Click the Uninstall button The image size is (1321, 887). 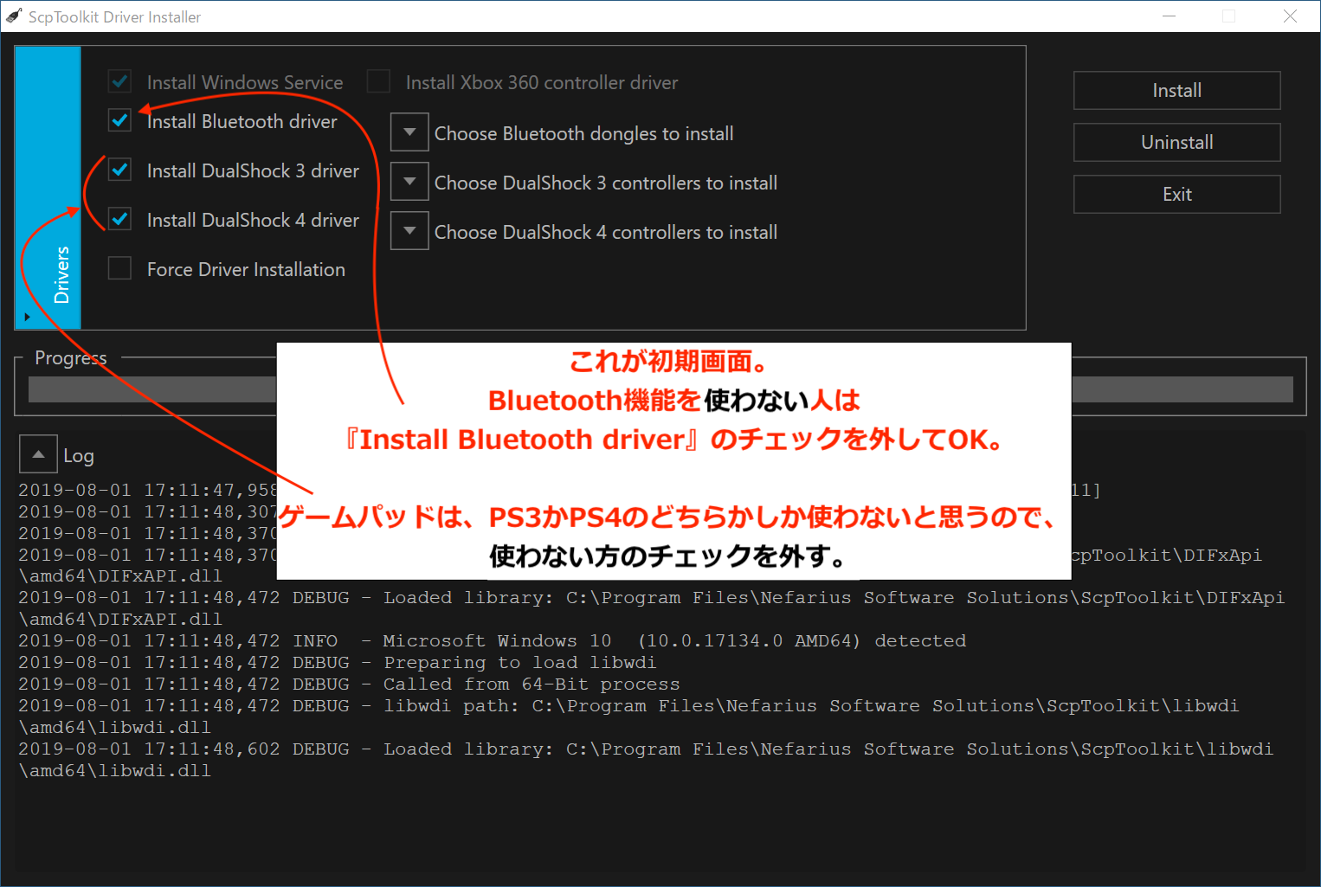click(1176, 143)
